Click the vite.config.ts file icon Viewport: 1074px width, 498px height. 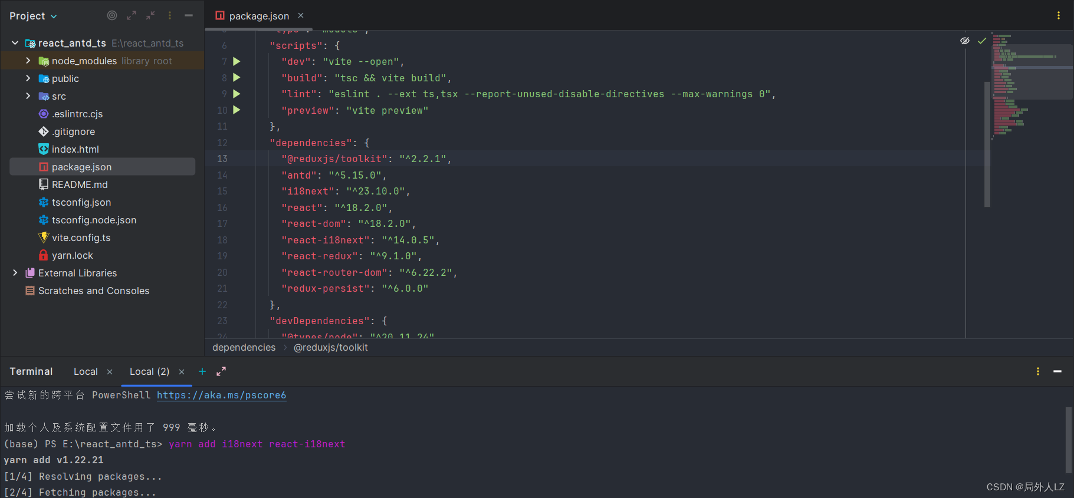tap(44, 238)
